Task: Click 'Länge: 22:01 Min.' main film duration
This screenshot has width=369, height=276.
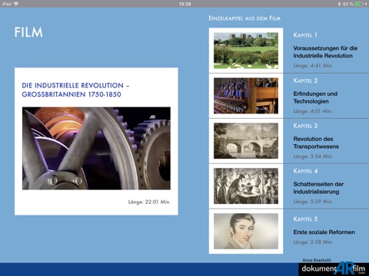Action: click(149, 202)
